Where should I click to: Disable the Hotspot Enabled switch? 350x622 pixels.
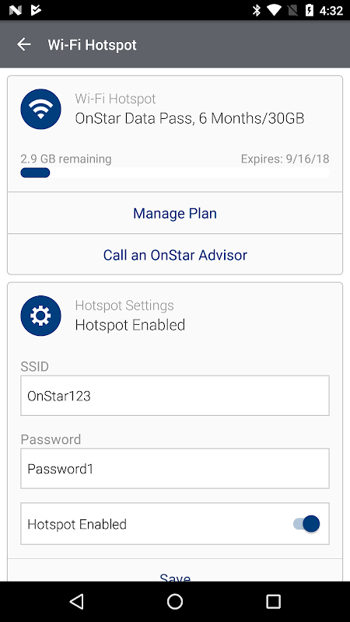pyautogui.click(x=306, y=523)
